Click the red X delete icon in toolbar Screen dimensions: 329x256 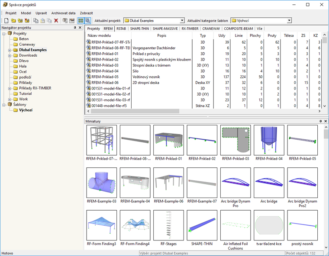(56, 20)
